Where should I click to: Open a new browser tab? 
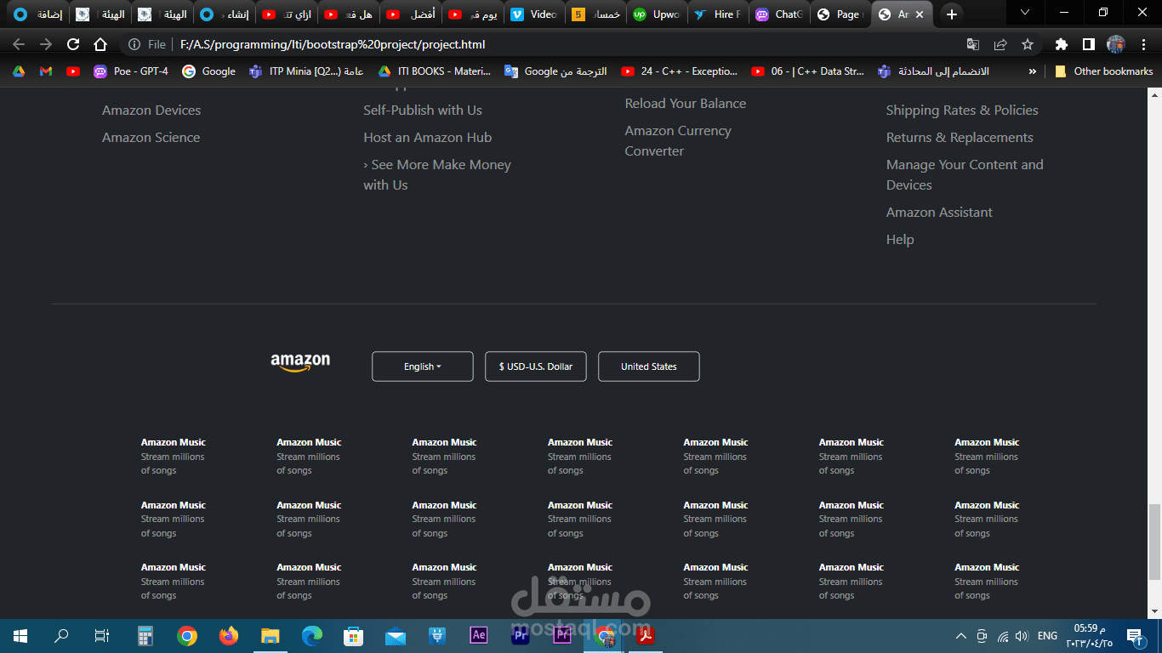coord(952,14)
